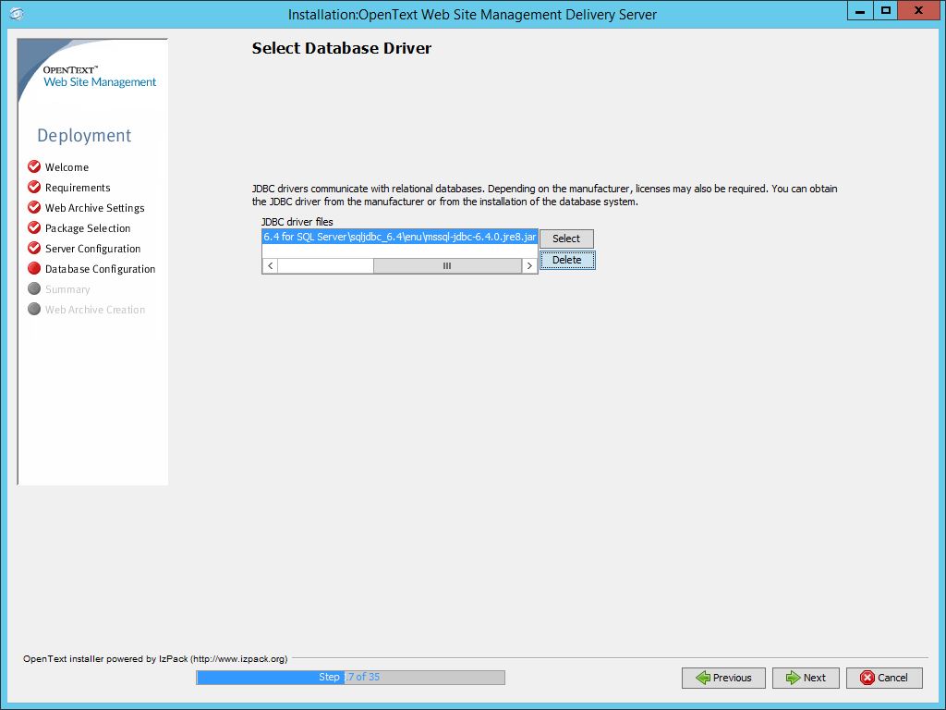946x710 pixels.
Task: Click the Summary step label
Action: (67, 289)
